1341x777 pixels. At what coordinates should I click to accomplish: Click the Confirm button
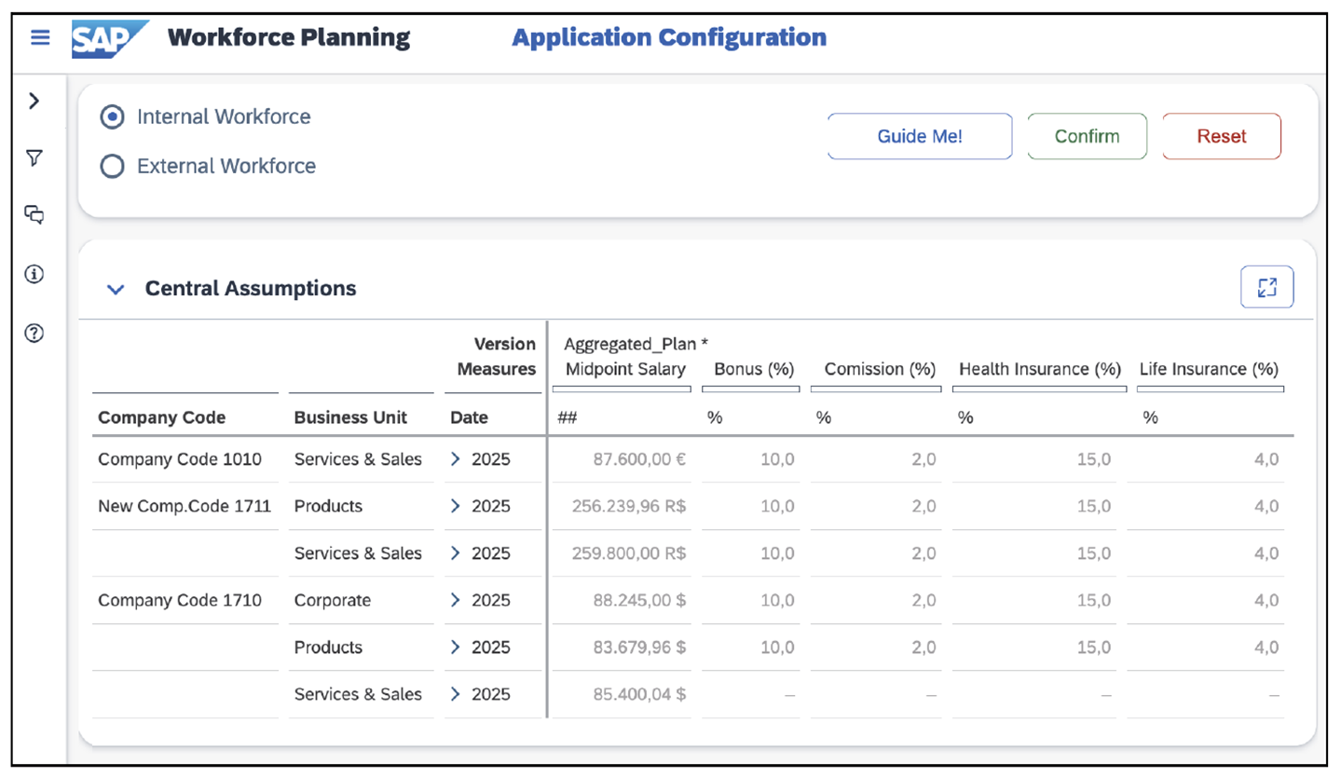tap(1087, 136)
